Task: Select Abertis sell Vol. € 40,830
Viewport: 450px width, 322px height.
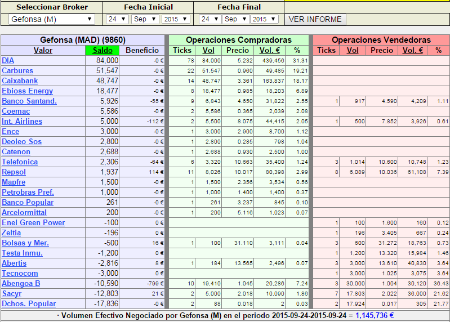Action: click(417, 263)
